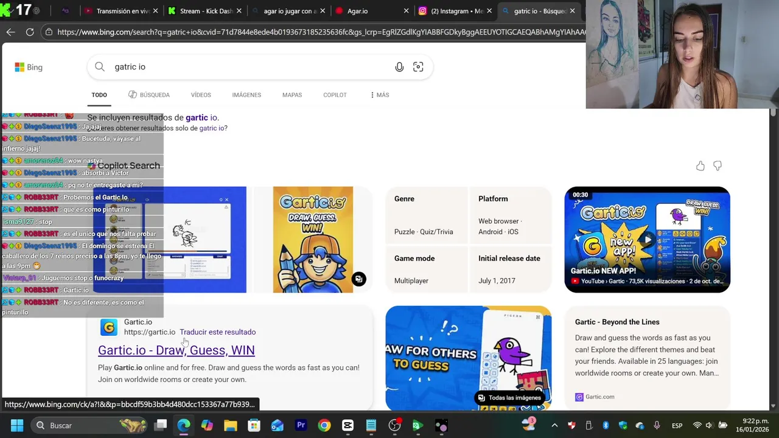Screen dimensions: 779x438
Task: Switch to TODO results tab
Action: click(99, 95)
